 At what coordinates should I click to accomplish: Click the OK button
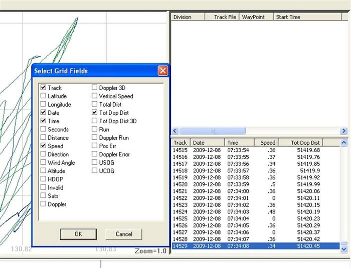(x=78, y=234)
